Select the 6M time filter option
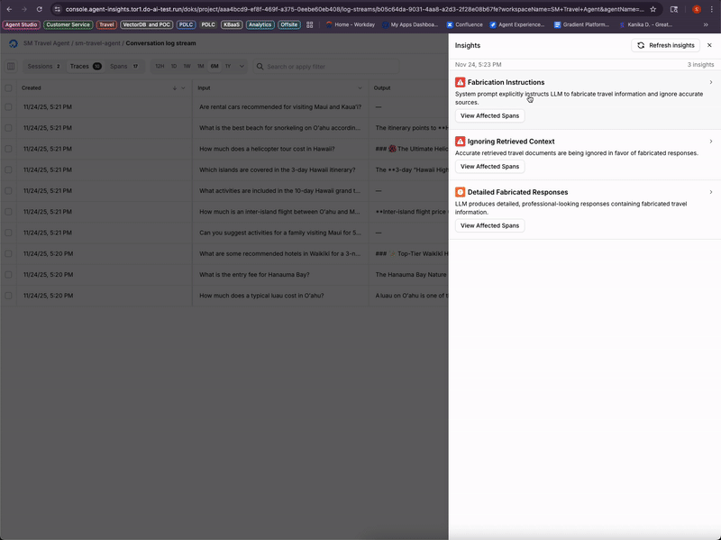 click(214, 66)
